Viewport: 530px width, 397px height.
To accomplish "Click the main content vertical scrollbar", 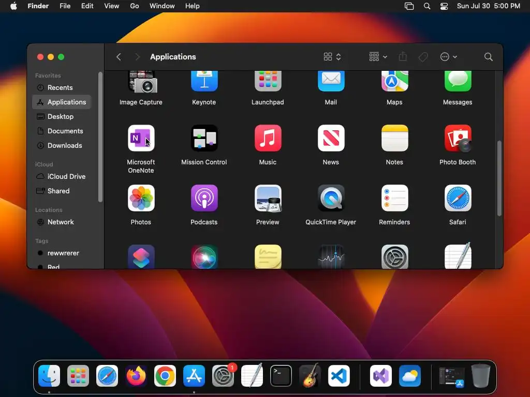I will [x=499, y=178].
